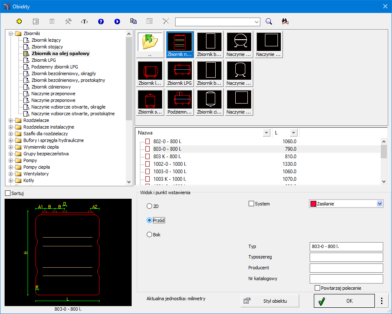Select the 2D view radio button
This screenshot has height=314, width=392.
(149, 206)
